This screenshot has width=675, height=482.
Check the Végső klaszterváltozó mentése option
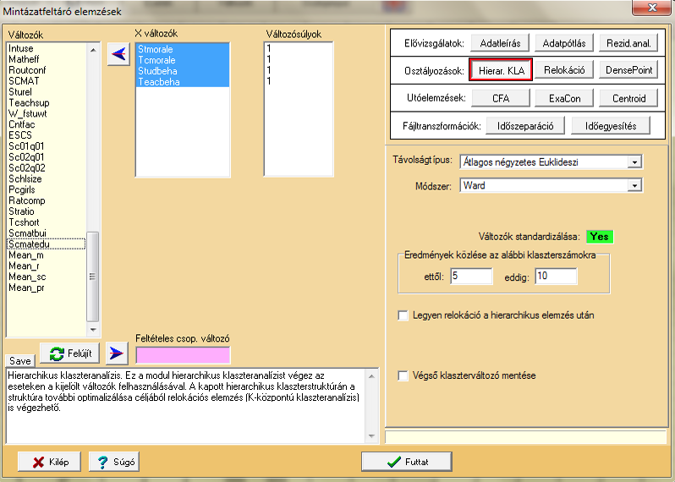[403, 375]
